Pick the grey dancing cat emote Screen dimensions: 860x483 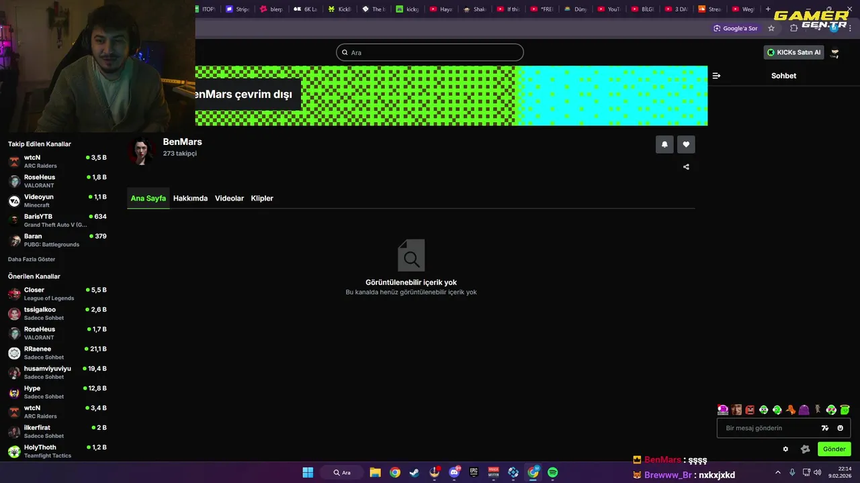click(x=818, y=410)
